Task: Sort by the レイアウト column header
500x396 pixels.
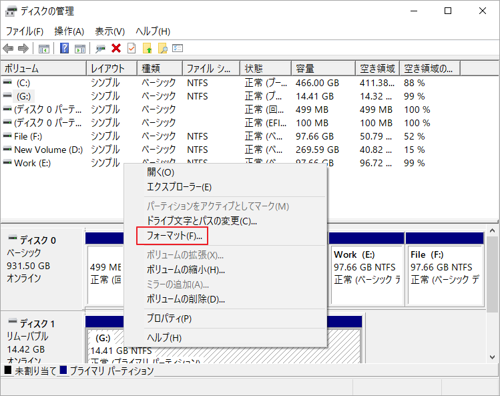Action: [x=112, y=69]
